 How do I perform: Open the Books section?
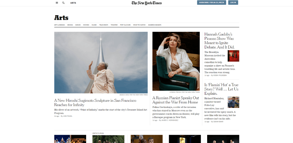70,25
